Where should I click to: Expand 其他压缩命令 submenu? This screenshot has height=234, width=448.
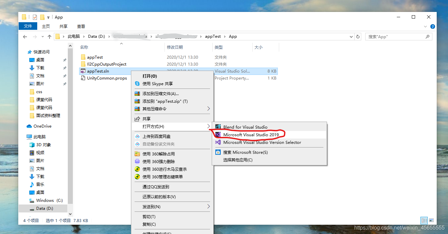tap(172, 109)
